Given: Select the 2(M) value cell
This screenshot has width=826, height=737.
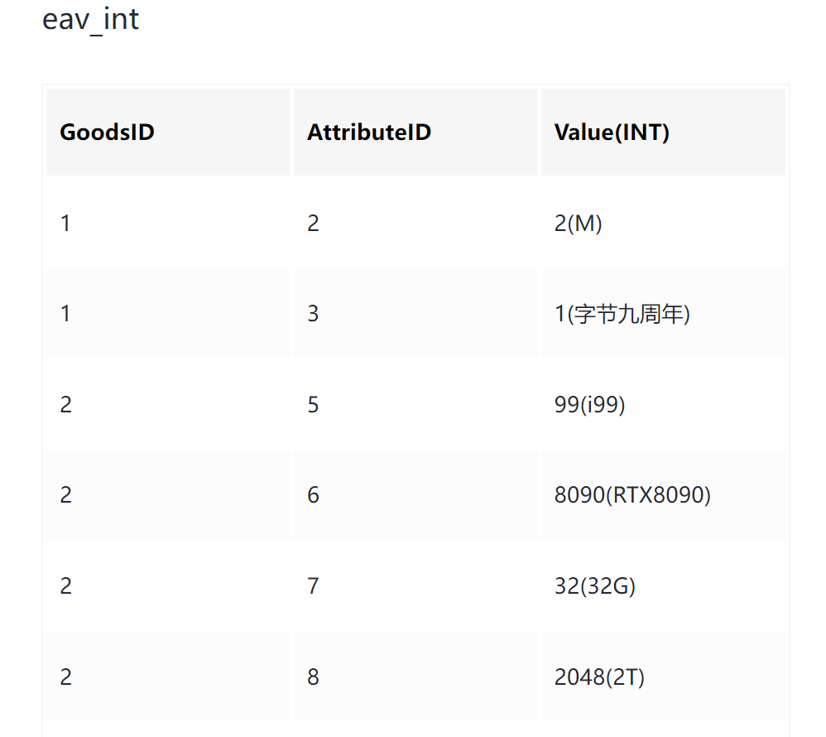Looking at the screenshot, I should coord(579,224).
